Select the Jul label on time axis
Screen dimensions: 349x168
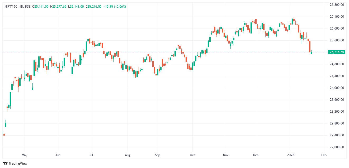(91, 155)
